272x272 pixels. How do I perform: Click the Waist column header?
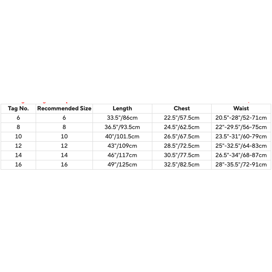tap(241, 108)
